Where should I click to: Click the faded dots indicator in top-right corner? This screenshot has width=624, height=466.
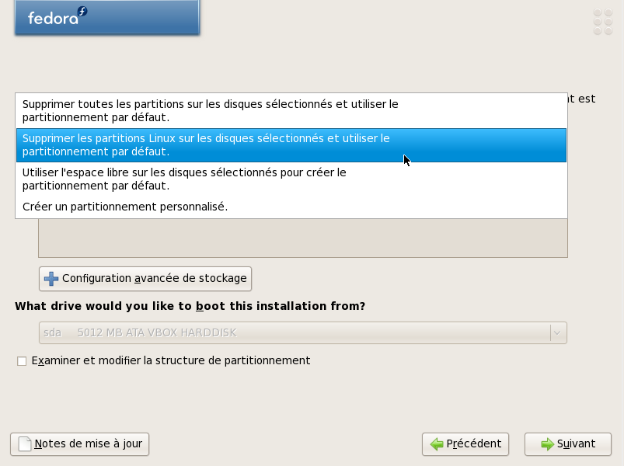pyautogui.click(x=602, y=22)
